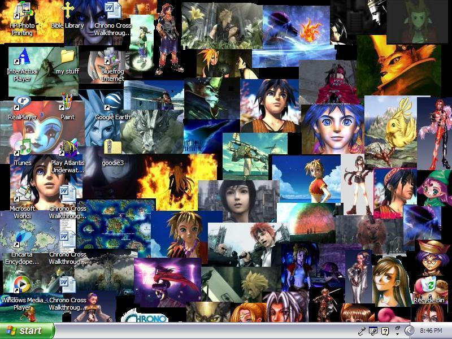Open the Recycle Bin

coord(429,290)
